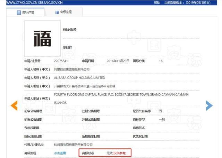The image size is (222, 158).
Task: Click the 商品/服务 label
Action: click(69, 29)
